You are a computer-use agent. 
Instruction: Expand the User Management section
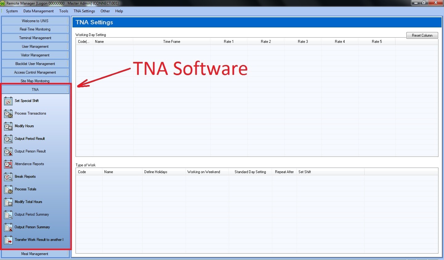coord(35,47)
